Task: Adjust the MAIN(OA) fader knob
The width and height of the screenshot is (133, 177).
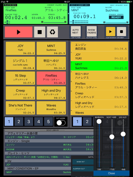Action: pyautogui.click(x=99, y=122)
